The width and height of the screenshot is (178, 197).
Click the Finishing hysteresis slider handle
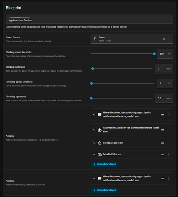tap(91, 98)
